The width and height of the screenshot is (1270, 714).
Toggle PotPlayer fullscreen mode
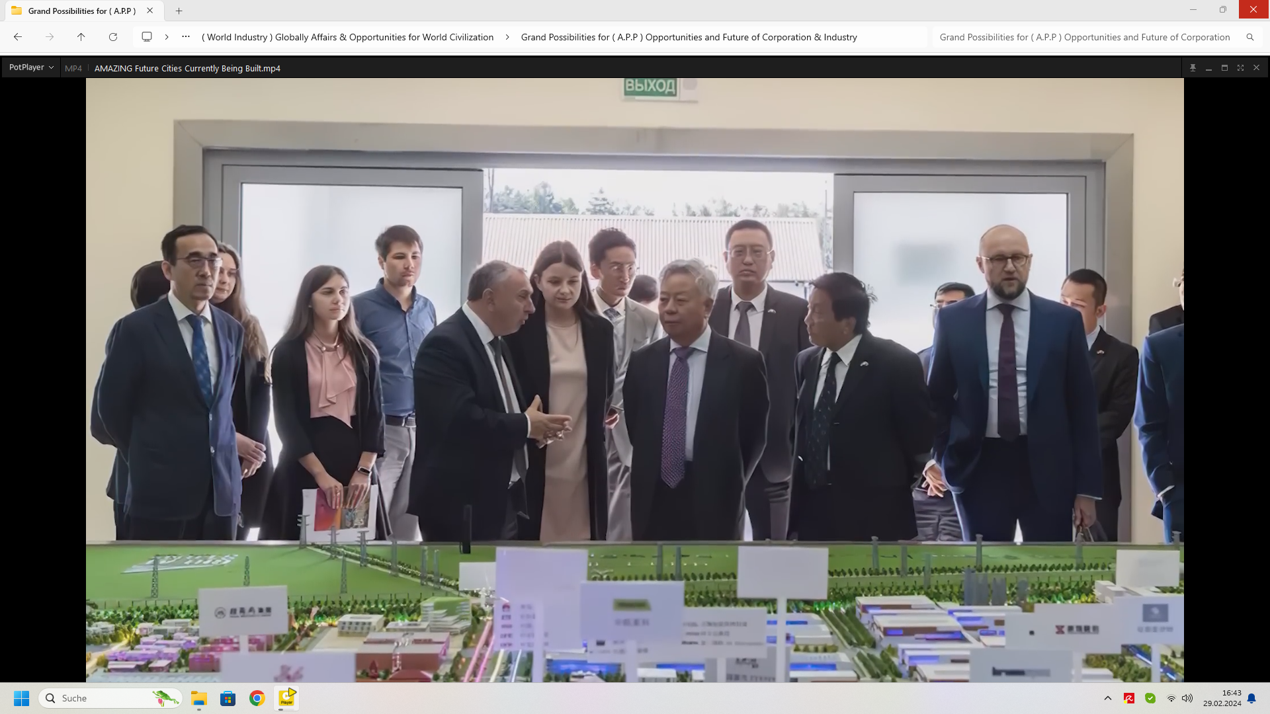tap(1240, 68)
